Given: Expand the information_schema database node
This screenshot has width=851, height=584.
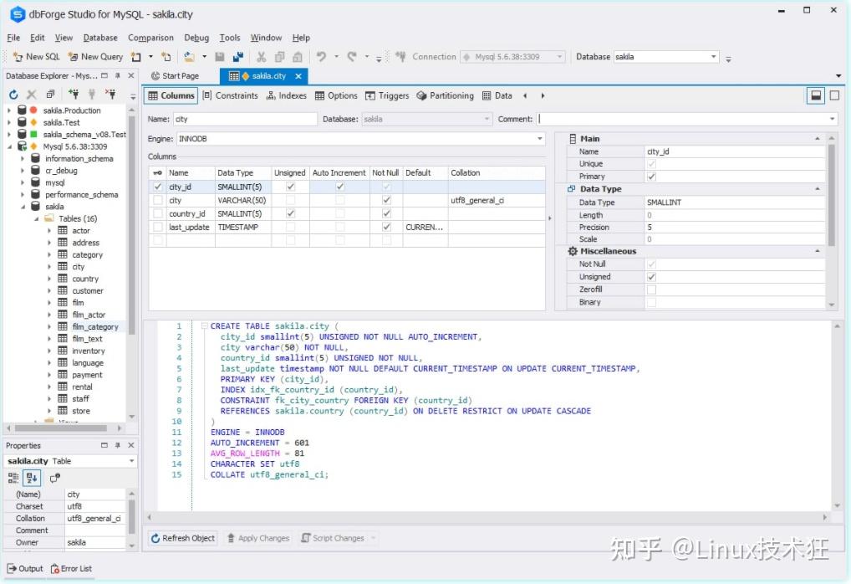Looking at the screenshot, I should click(x=23, y=159).
